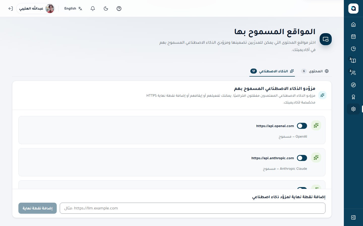Click the endpoint URL input field
This screenshot has height=226, width=363.
pyautogui.click(x=193, y=208)
